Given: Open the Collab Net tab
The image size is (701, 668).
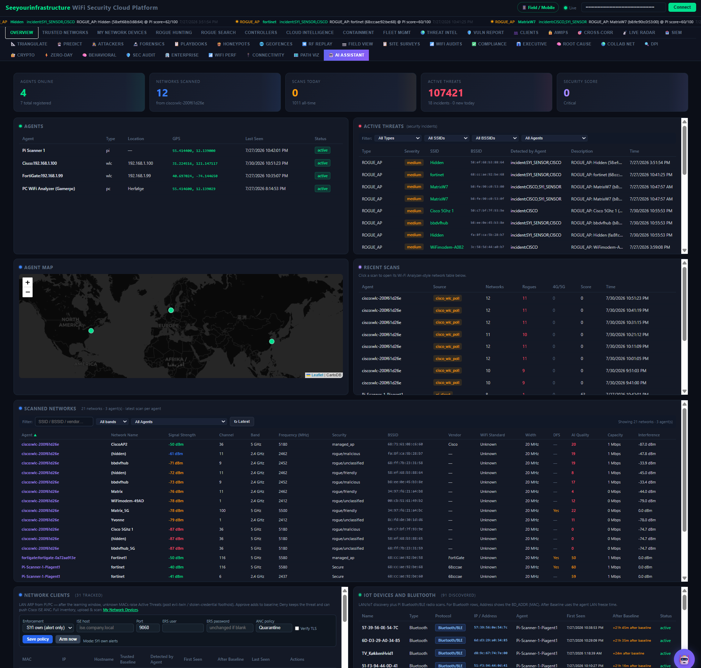Looking at the screenshot, I should coord(618,44).
